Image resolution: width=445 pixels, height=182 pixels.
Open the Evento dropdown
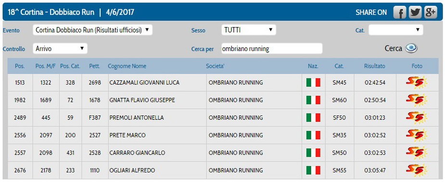pos(93,30)
